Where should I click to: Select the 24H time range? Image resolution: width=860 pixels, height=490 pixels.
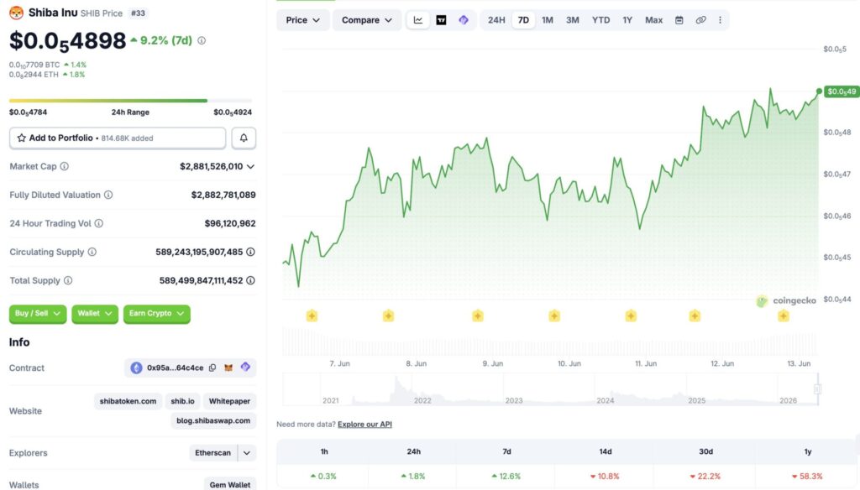[496, 20]
